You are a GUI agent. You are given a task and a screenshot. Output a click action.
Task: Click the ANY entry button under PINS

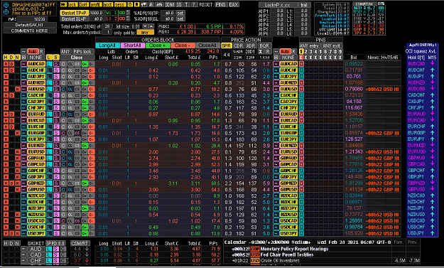point(310,45)
